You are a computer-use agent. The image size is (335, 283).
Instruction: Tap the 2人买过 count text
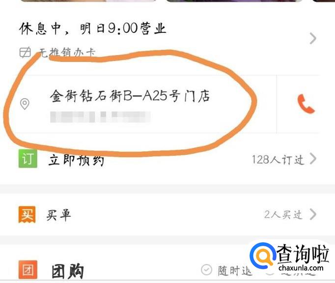coord(283,215)
